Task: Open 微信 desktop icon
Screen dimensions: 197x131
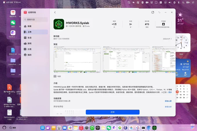Action: point(13,24)
